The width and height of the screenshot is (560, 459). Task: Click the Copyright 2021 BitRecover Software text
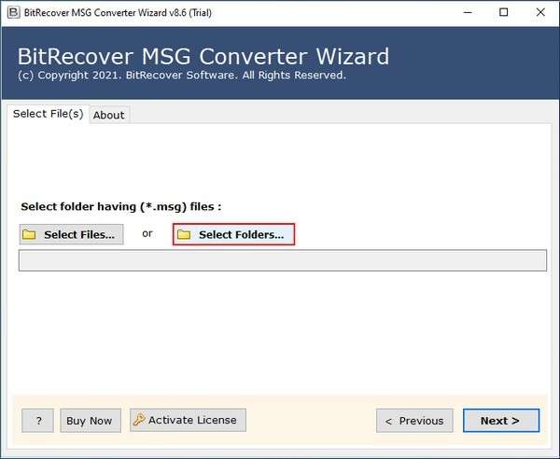click(182, 76)
